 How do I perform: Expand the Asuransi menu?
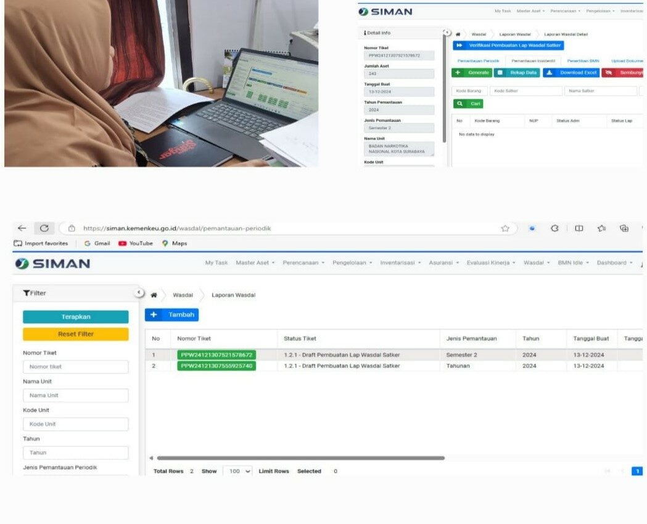443,263
